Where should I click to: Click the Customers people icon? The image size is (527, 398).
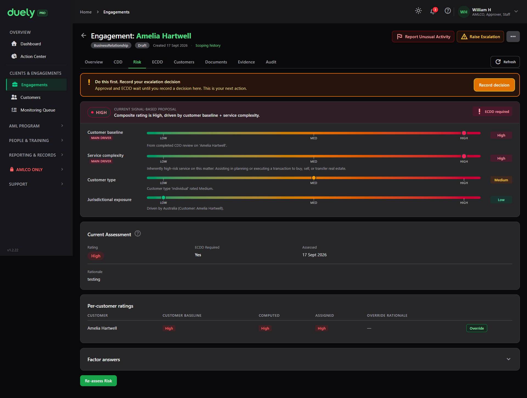tap(14, 97)
